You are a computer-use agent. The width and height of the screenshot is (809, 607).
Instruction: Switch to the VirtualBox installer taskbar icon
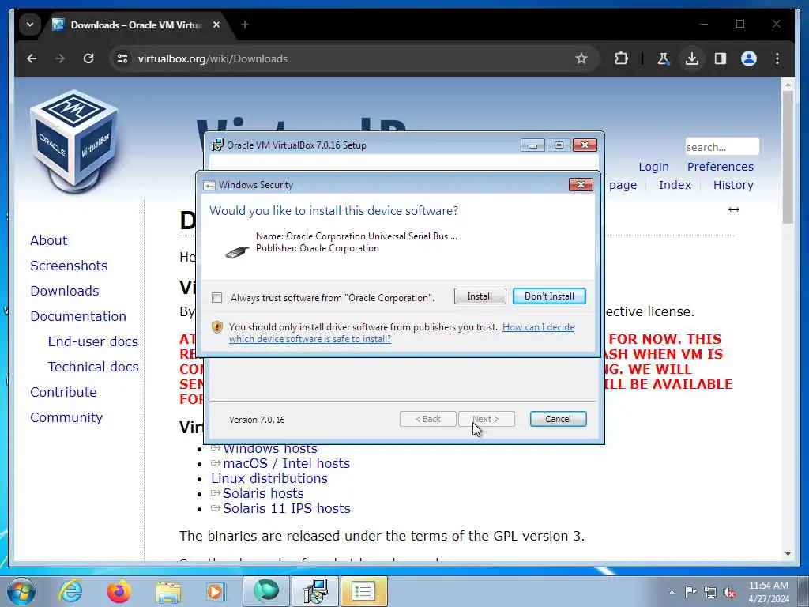[314, 591]
